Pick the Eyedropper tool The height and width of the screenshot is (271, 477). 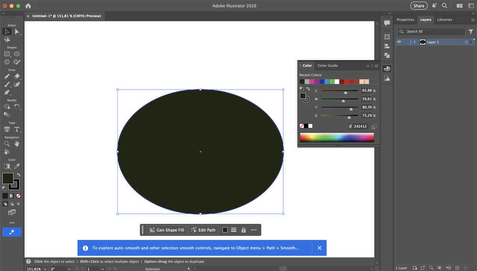[x=17, y=166]
